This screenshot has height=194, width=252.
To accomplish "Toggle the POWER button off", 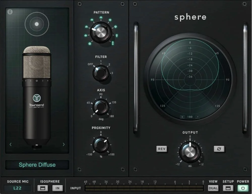I will click(x=243, y=188).
